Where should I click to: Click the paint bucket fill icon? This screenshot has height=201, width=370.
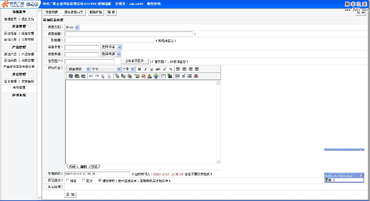point(129,76)
